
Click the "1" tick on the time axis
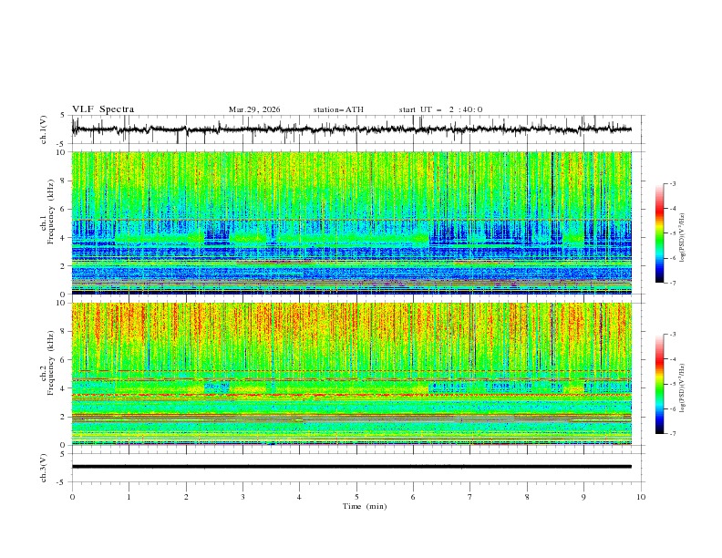129,497
